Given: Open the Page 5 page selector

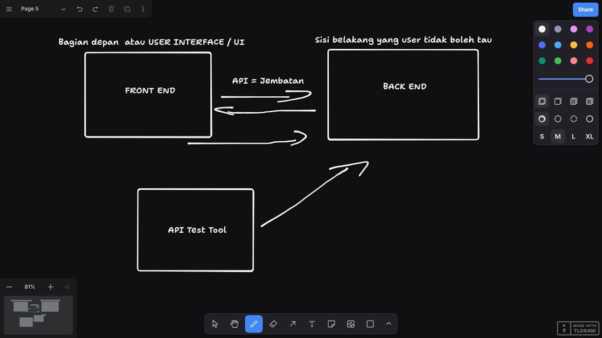Looking at the screenshot, I should (x=43, y=9).
